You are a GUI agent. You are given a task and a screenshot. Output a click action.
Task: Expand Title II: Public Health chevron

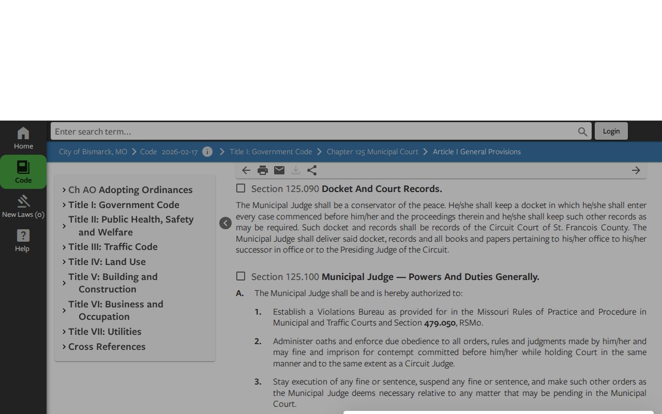(x=64, y=226)
